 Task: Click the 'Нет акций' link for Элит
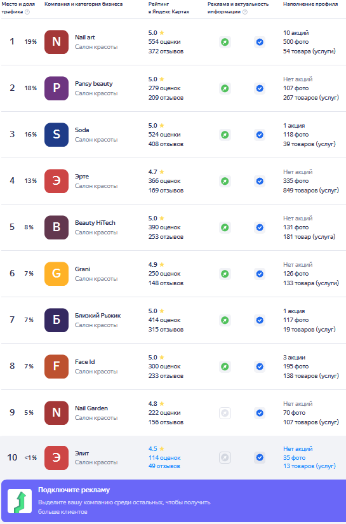pyautogui.click(x=298, y=449)
